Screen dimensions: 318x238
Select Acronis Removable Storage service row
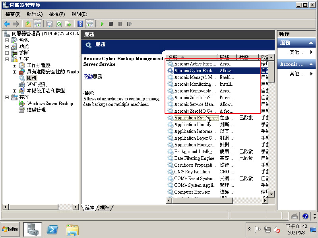pyautogui.click(x=217, y=91)
